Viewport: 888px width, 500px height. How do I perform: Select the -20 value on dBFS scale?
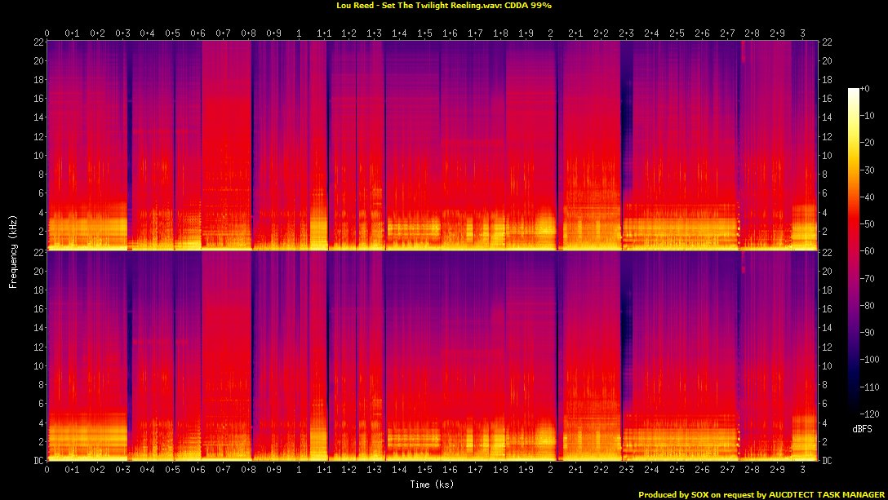click(x=867, y=143)
